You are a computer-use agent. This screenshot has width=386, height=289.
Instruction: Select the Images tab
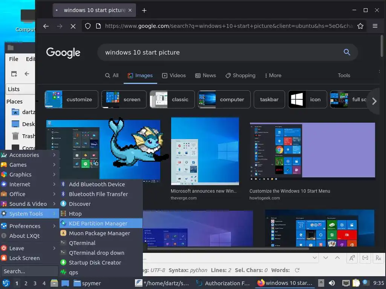pyautogui.click(x=140, y=75)
